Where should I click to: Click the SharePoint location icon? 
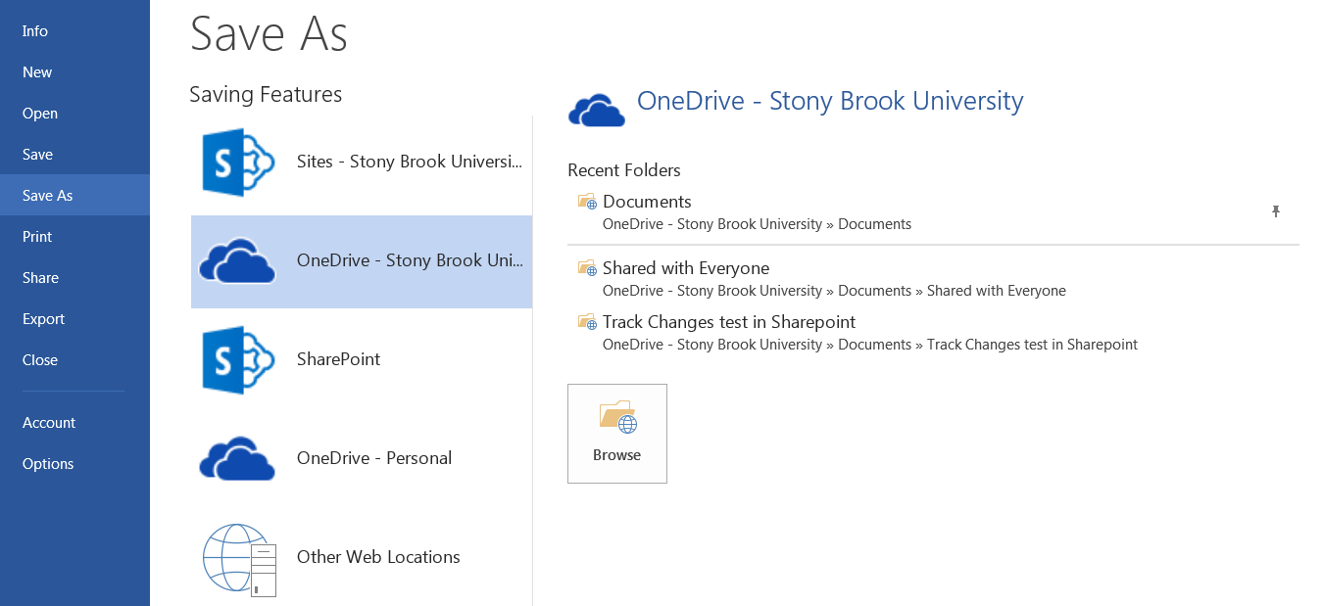pyautogui.click(x=237, y=360)
